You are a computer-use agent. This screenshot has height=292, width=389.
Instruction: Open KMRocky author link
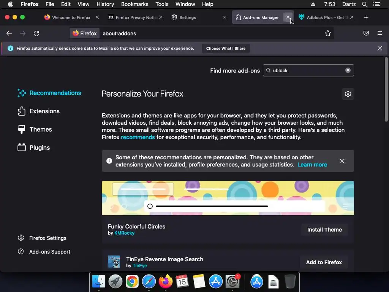[x=124, y=233]
